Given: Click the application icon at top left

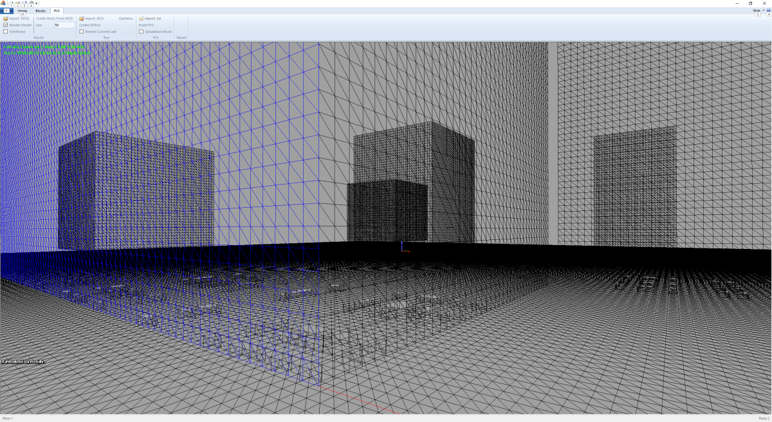Looking at the screenshot, I should 3,3.
